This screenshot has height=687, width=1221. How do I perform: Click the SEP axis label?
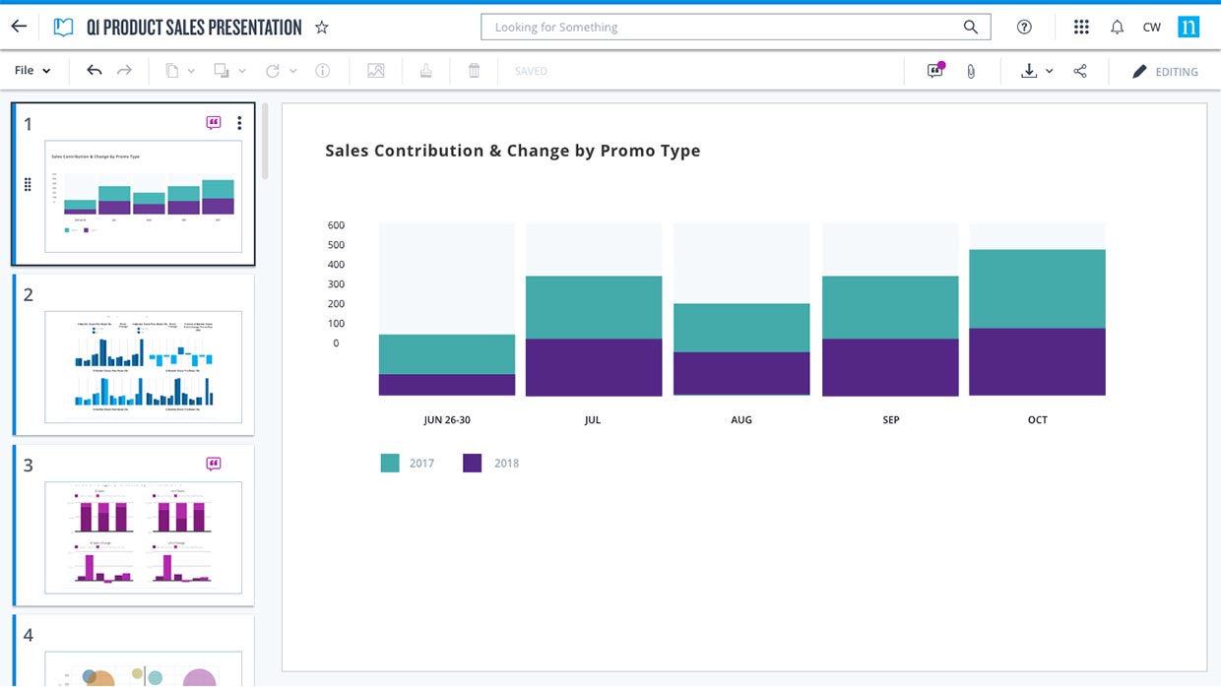891,419
